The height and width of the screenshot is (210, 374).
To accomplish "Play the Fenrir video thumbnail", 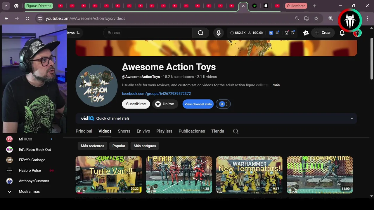I will click(x=179, y=175).
